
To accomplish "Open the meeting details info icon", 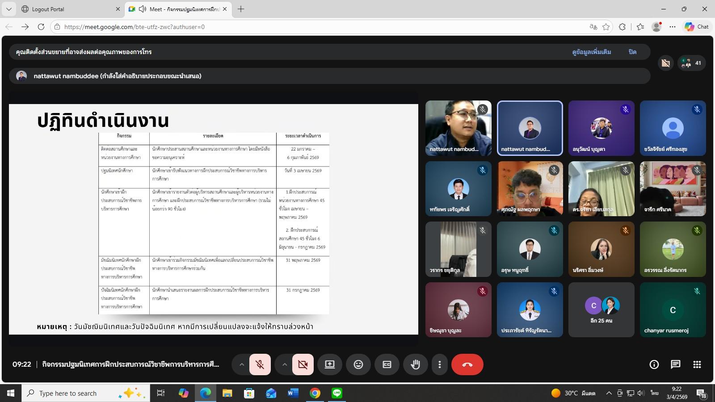I will (x=654, y=364).
